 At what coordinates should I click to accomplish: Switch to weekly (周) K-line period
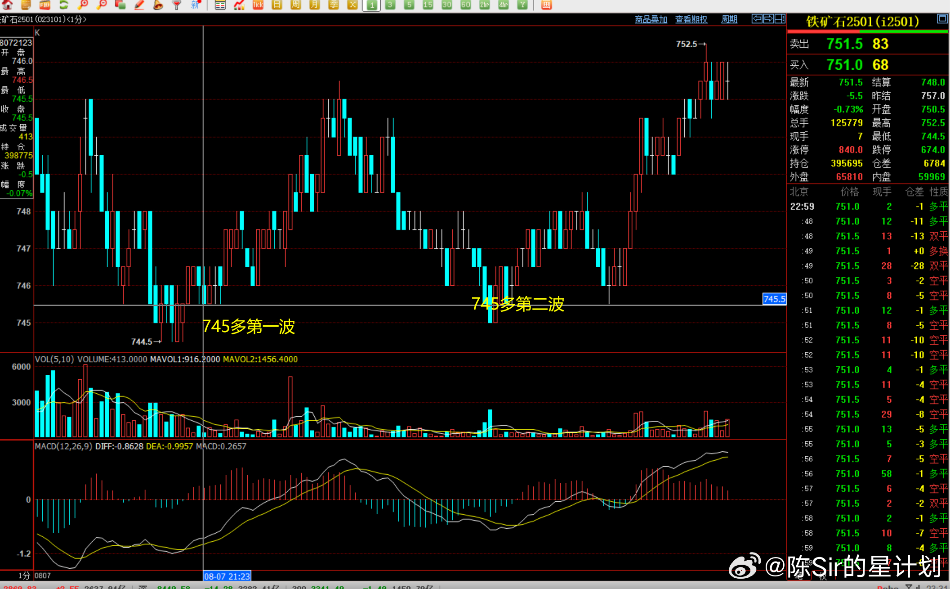295,5
